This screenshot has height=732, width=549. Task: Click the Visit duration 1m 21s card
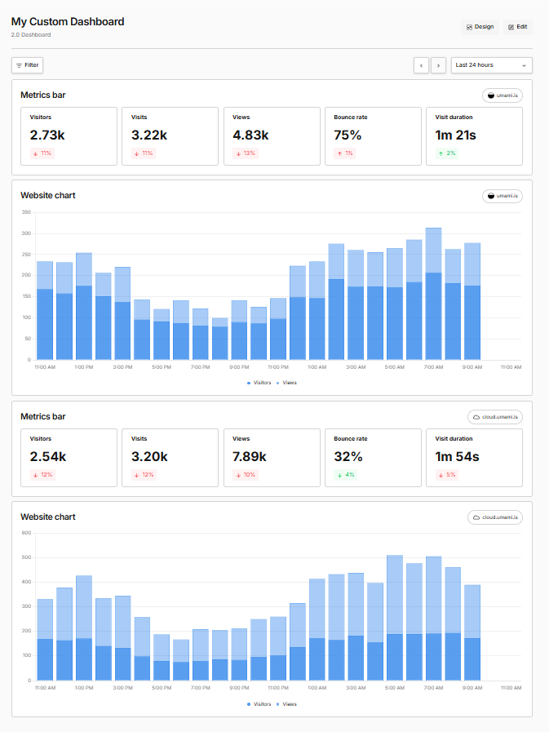pyautogui.click(x=474, y=136)
